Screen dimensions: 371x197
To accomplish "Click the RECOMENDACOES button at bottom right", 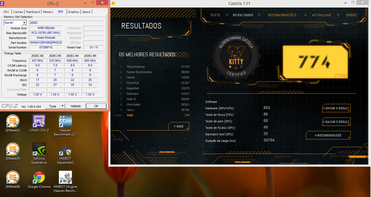I will click(328, 135).
